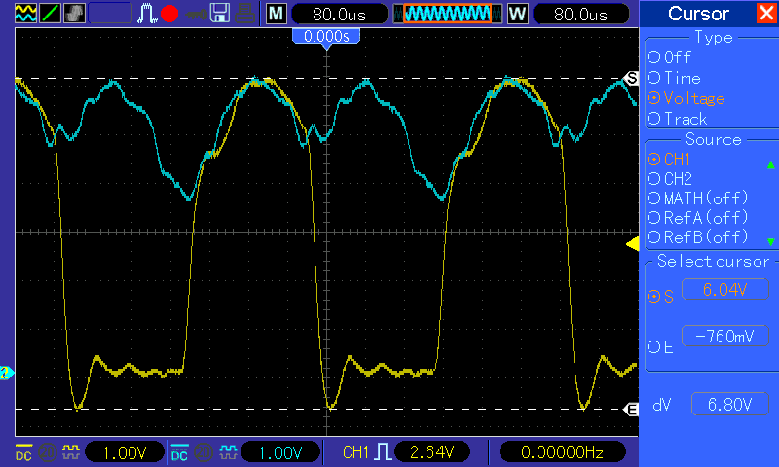
Task: Click the printer icon in toolbar
Action: click(x=245, y=14)
